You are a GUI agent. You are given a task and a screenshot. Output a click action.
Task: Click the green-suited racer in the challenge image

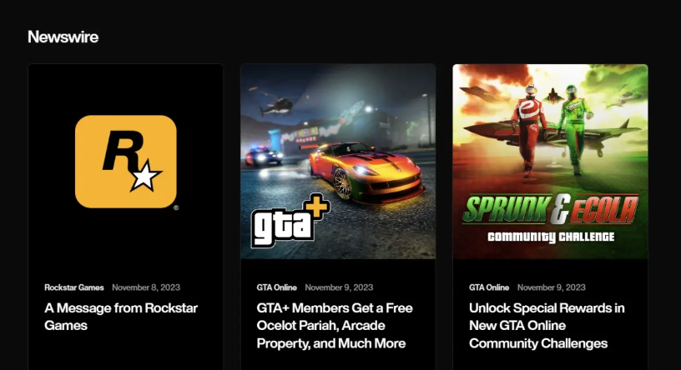coord(574,130)
